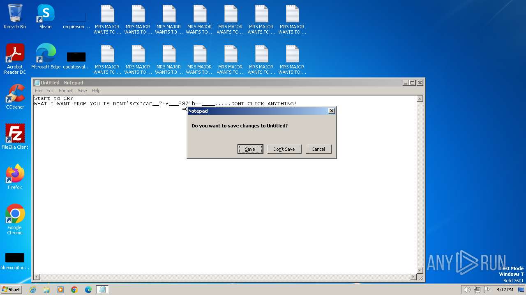Click the 4:17 PM taskbar clock
The height and width of the screenshot is (295, 526).
(x=505, y=290)
